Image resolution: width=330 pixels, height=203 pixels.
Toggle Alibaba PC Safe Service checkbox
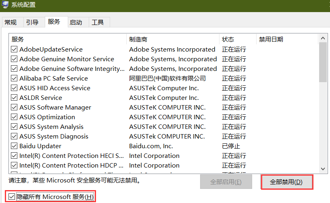pos(14,79)
